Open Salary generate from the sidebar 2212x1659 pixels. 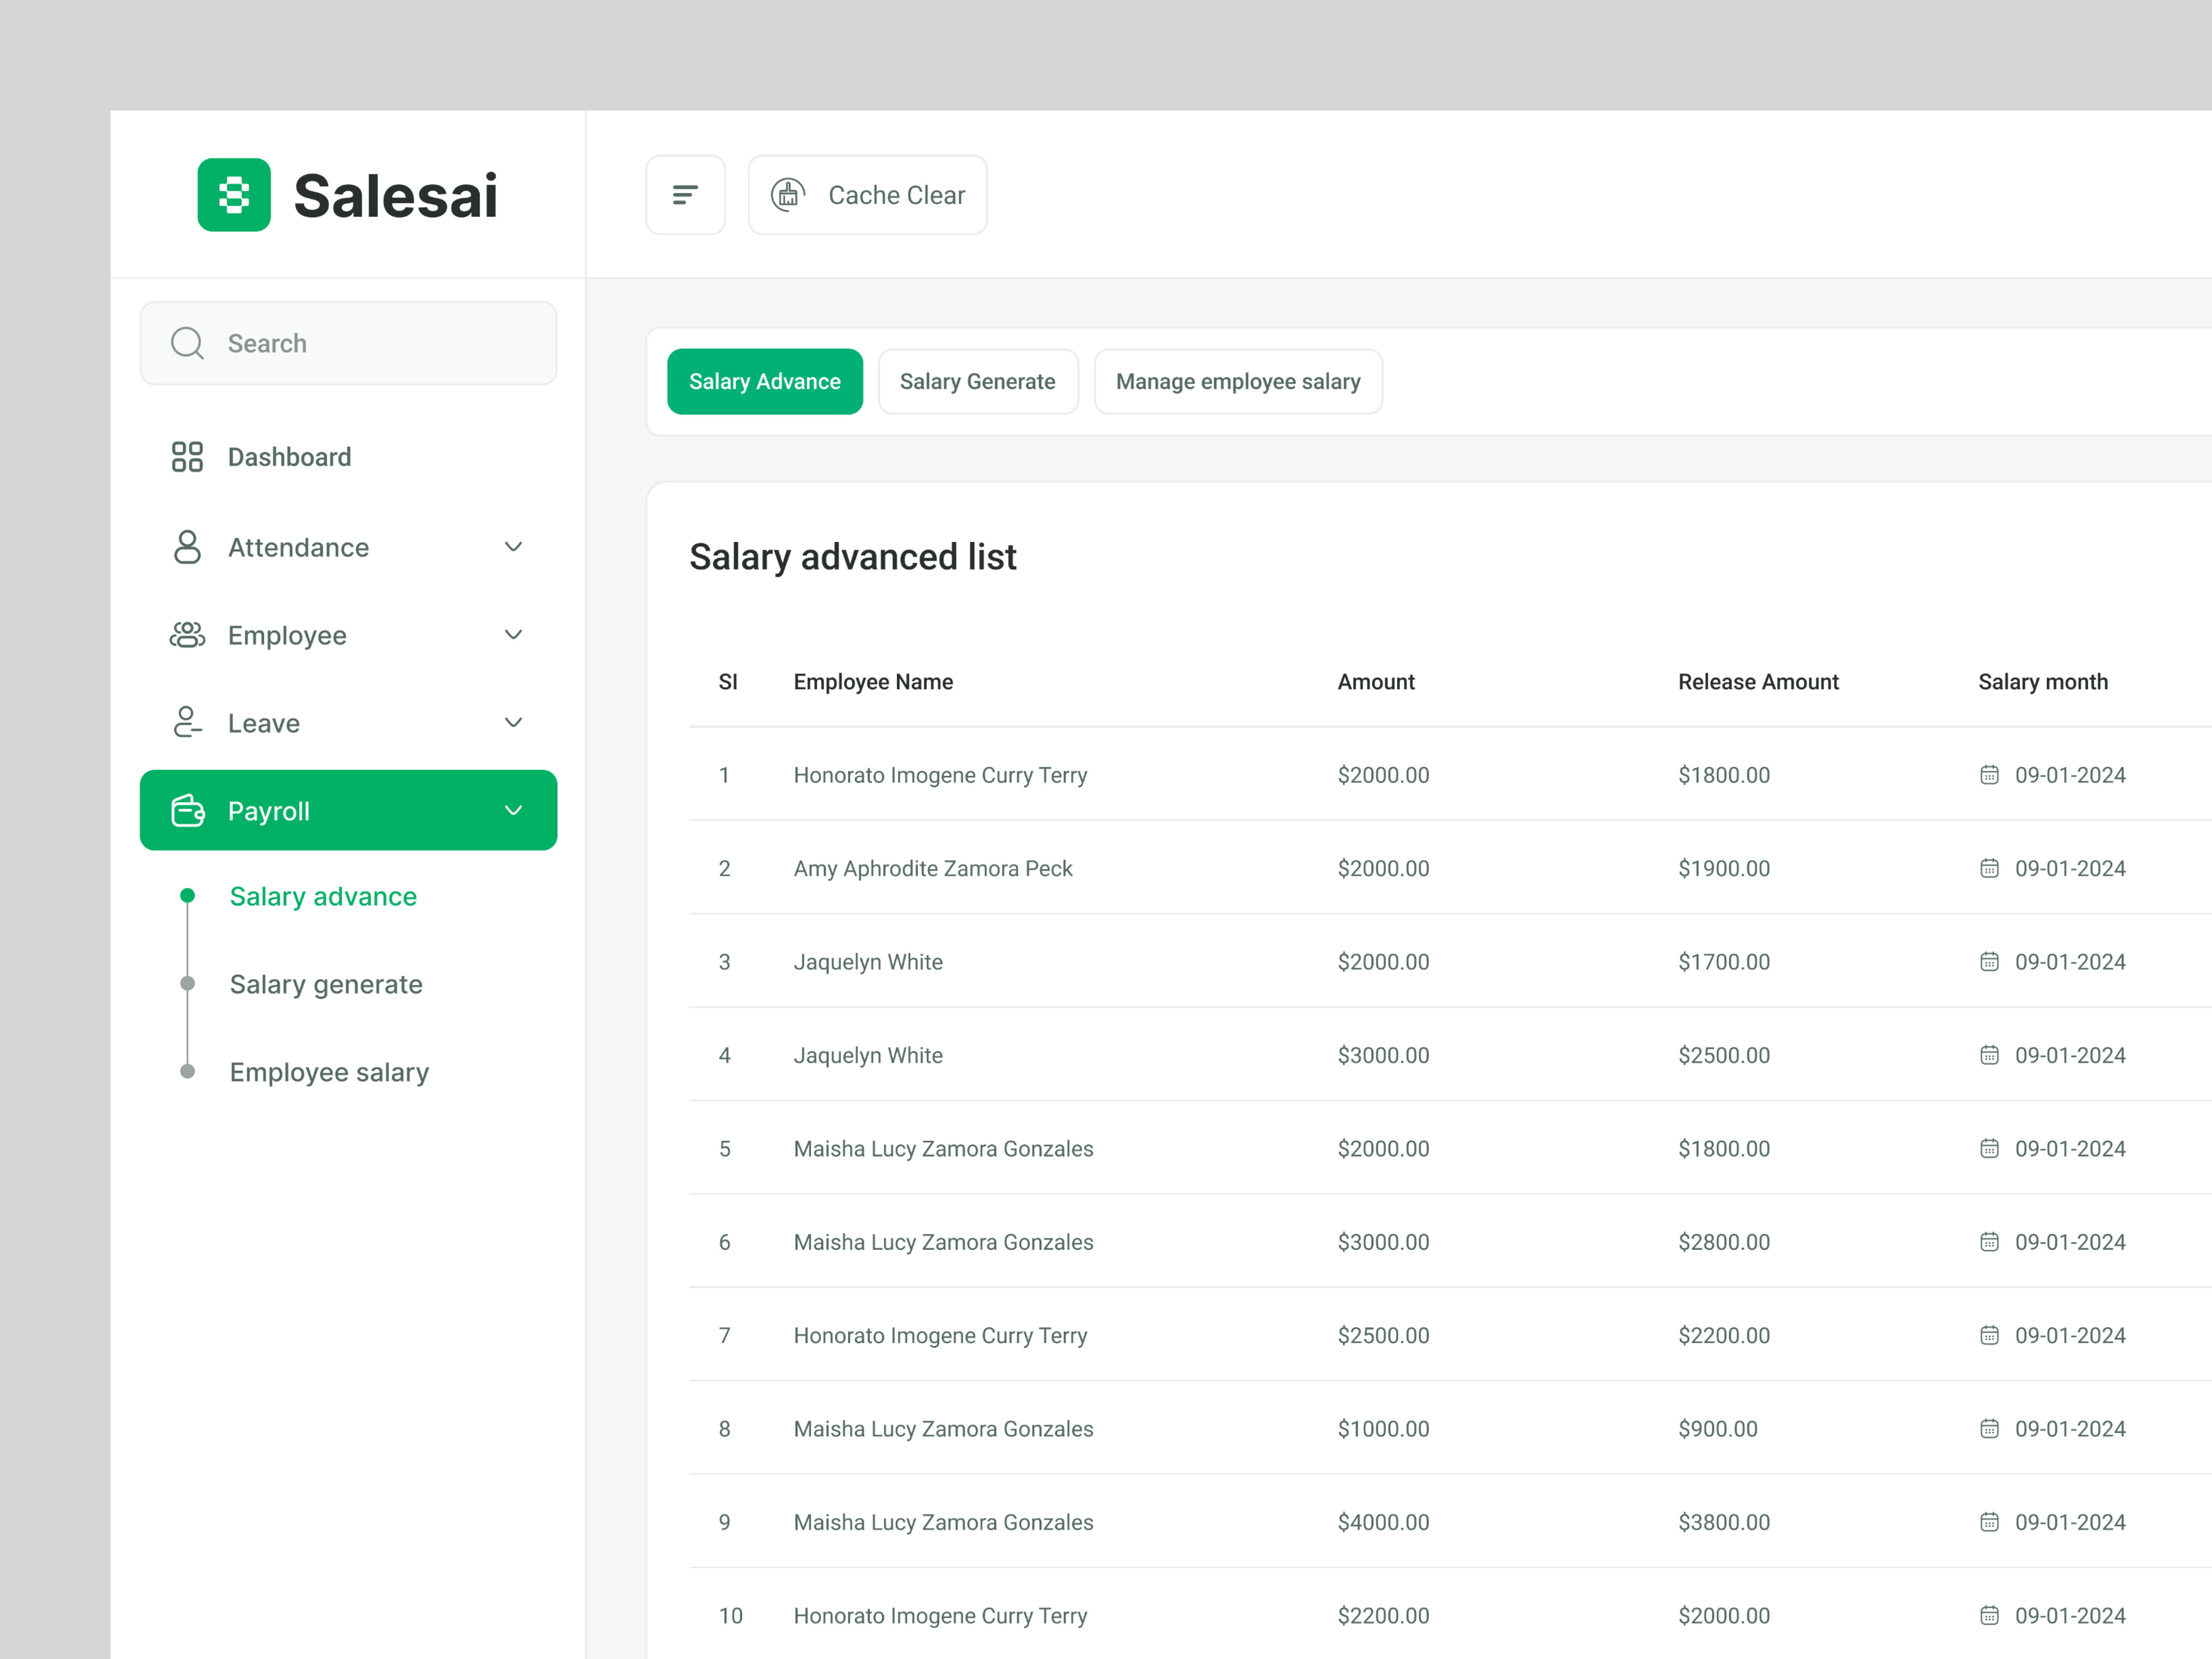326,984
